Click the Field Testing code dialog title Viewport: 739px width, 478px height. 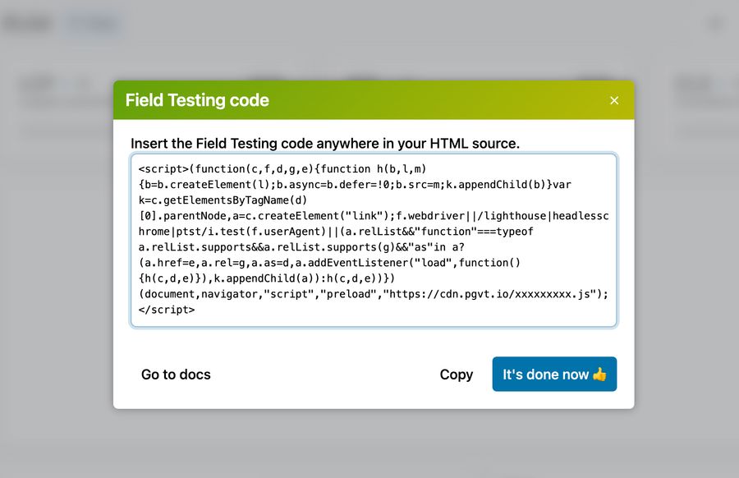[197, 100]
